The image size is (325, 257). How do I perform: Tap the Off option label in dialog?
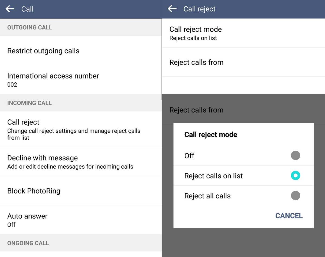(x=189, y=156)
